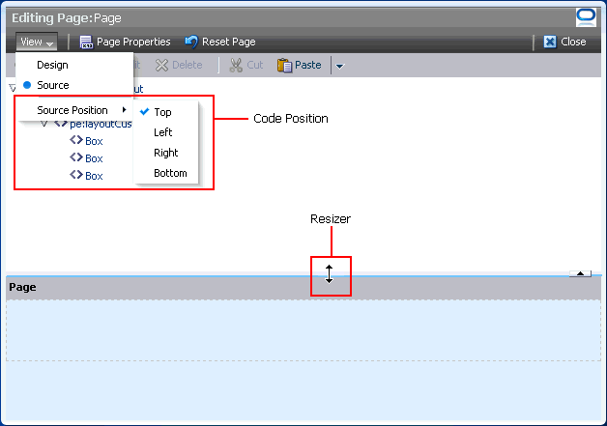Reset Page text button
The width and height of the screenshot is (607, 426).
pos(228,42)
